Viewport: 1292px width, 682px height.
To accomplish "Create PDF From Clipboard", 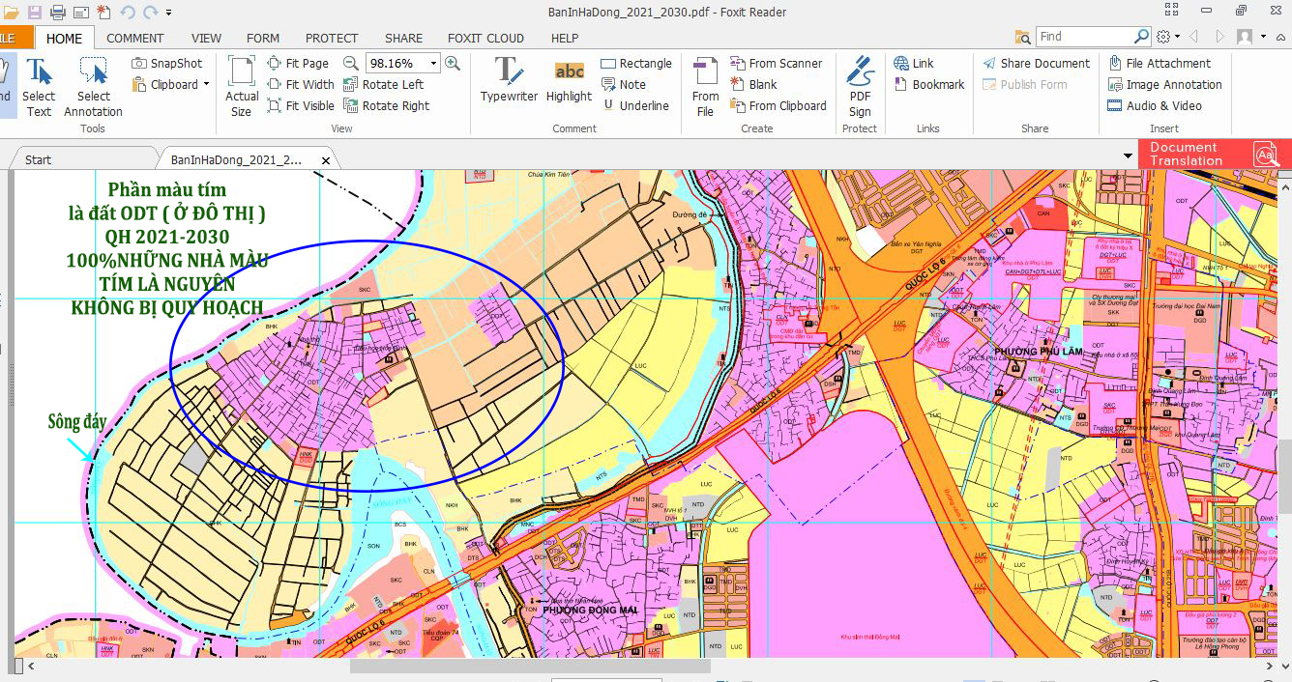I will pyautogui.click(x=778, y=105).
